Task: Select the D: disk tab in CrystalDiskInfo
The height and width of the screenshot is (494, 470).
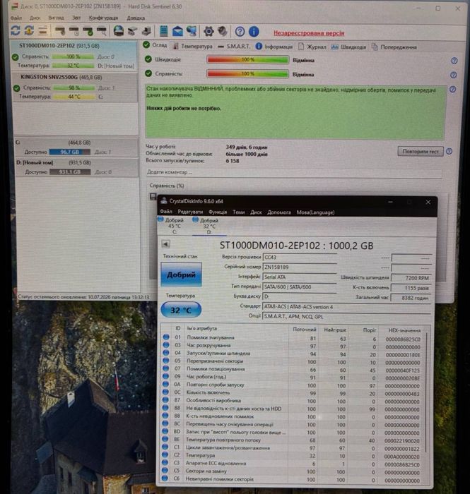Action: 208,227
